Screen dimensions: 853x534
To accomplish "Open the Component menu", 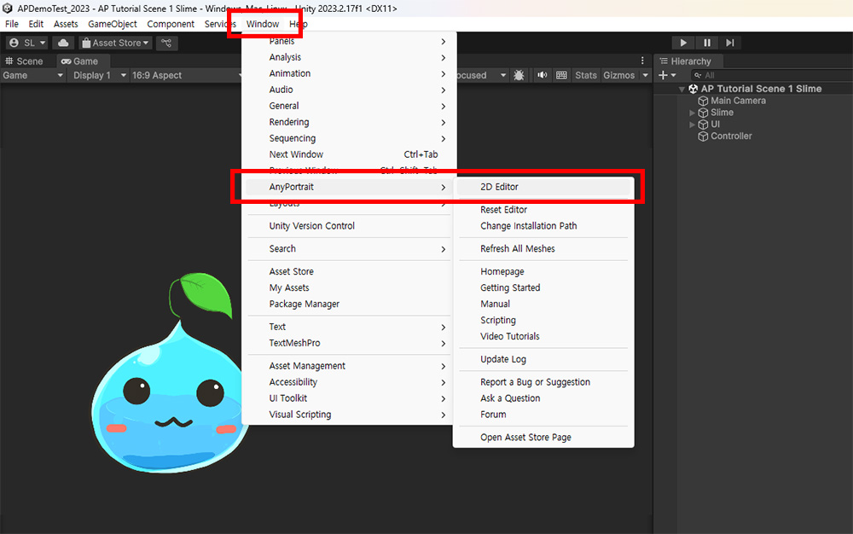I will point(171,24).
